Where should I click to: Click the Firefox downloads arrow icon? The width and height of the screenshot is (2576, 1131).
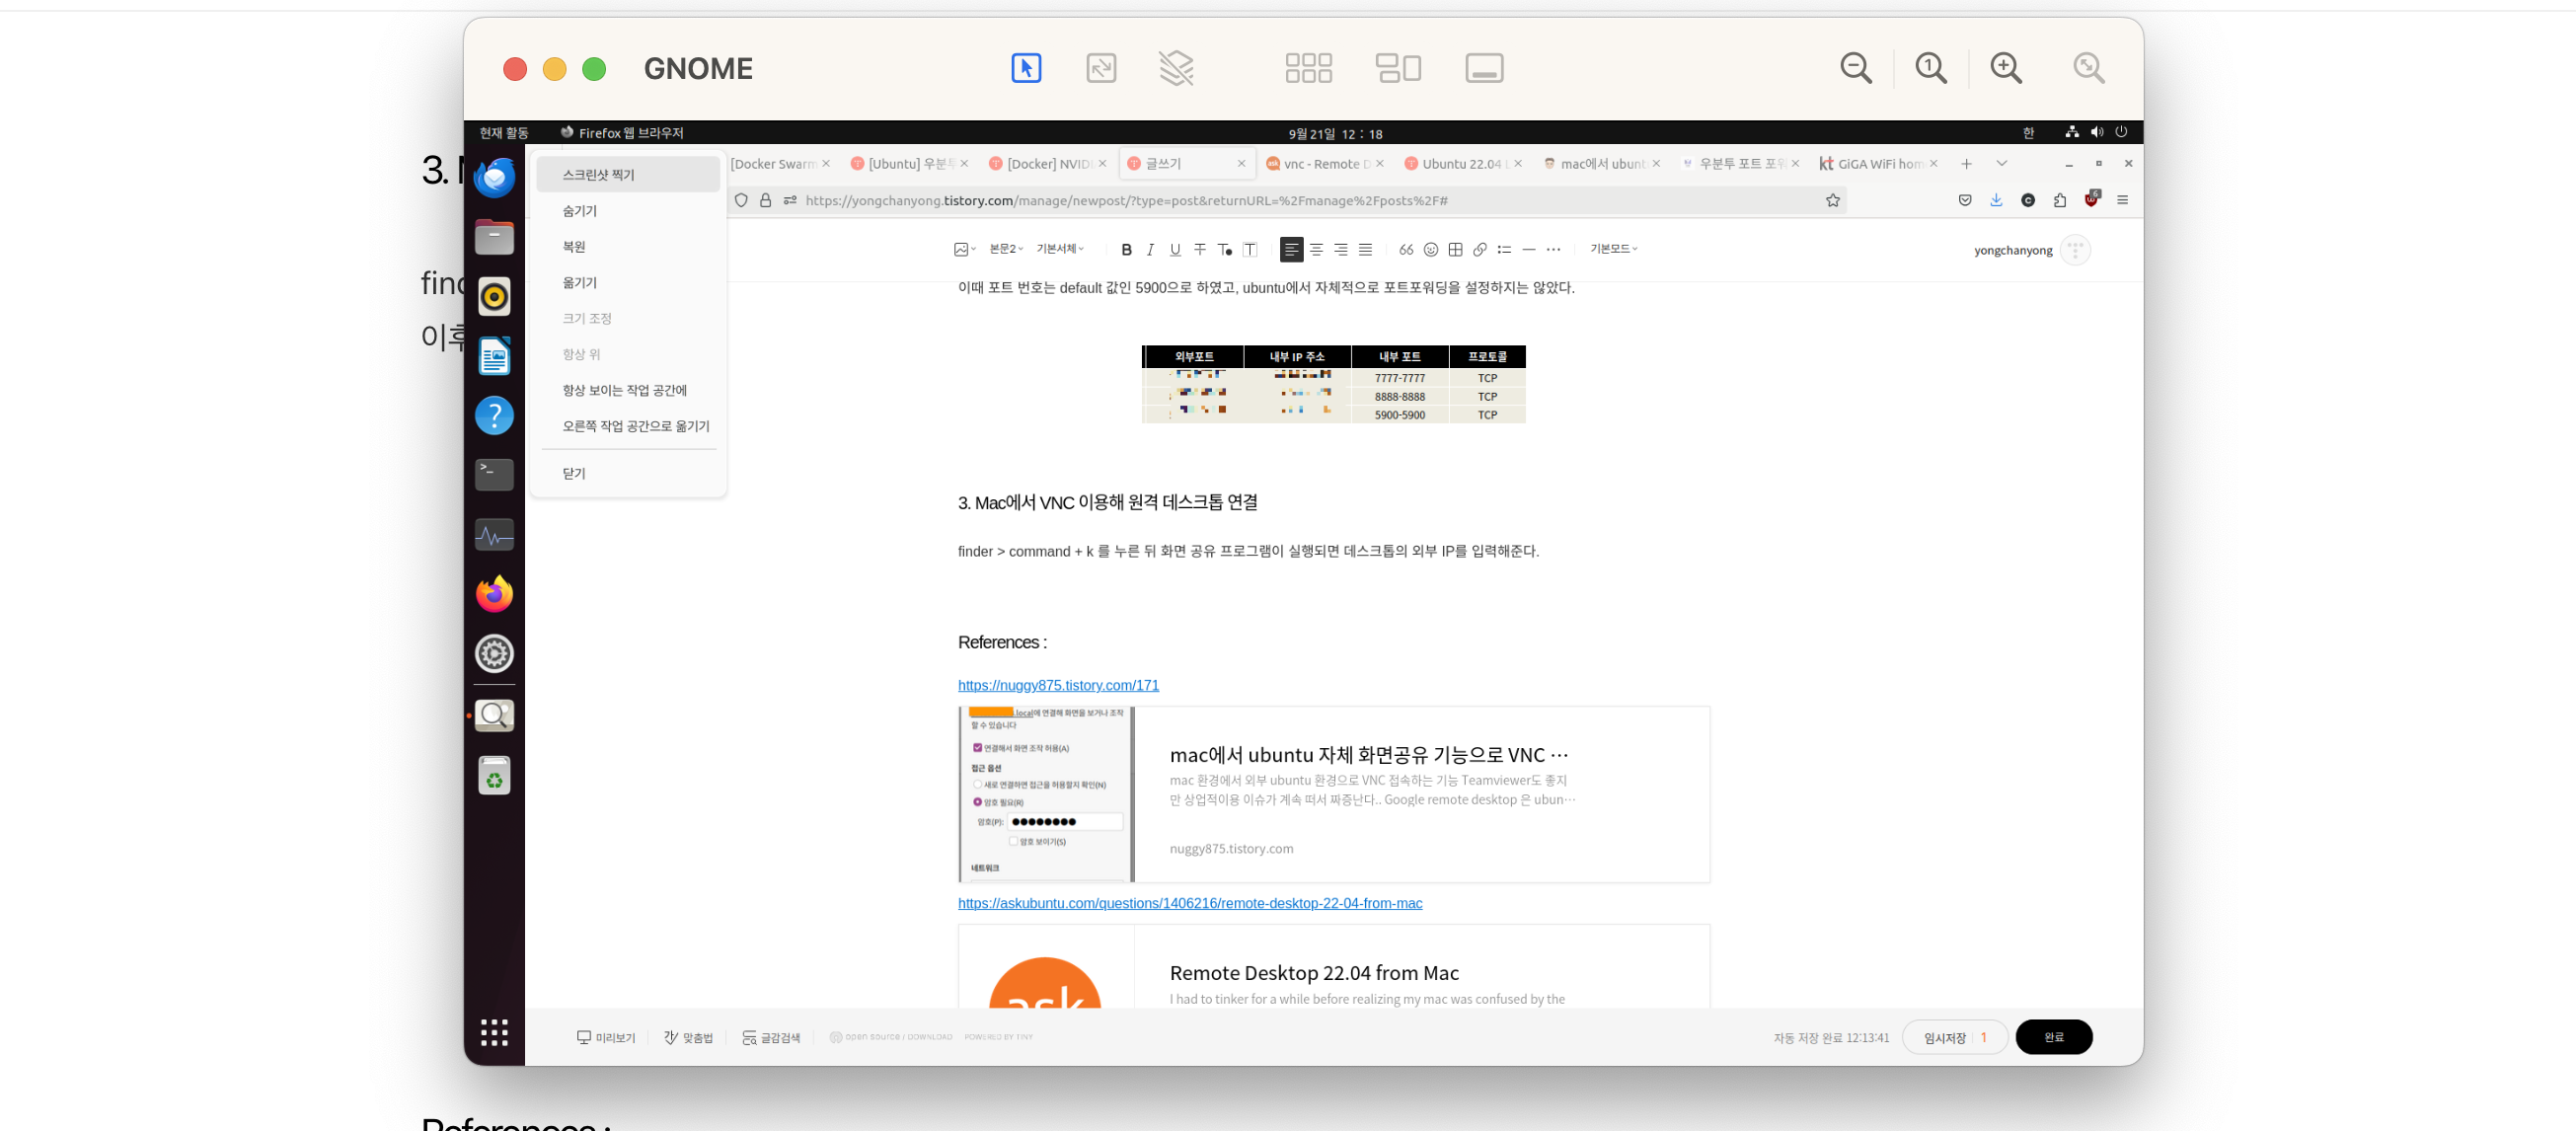point(1996,200)
